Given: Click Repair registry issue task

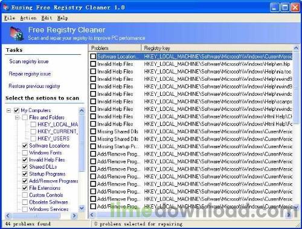Looking at the screenshot, I should pos(30,74).
